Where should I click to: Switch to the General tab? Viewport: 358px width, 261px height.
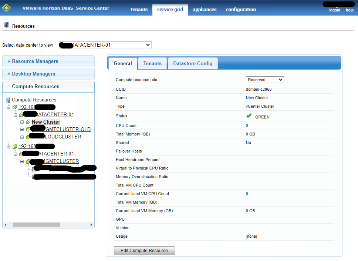click(123, 64)
